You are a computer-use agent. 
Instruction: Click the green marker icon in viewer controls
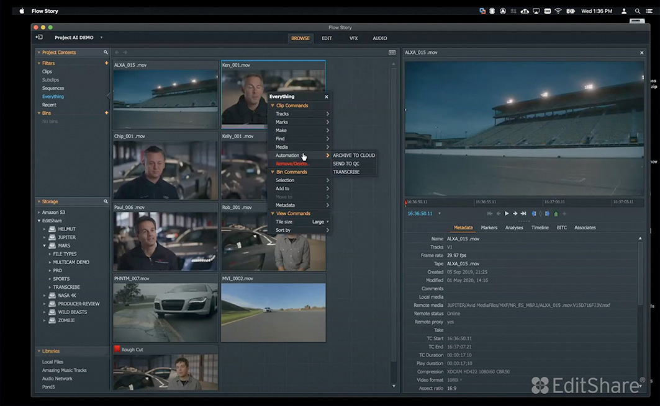[x=556, y=214]
